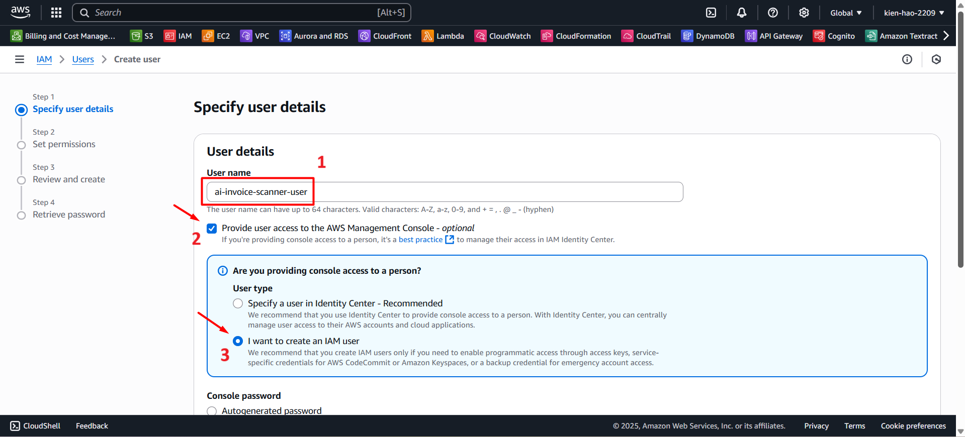The width and height of the screenshot is (965, 437).
Task: Open the info panel icon
Action: click(907, 59)
